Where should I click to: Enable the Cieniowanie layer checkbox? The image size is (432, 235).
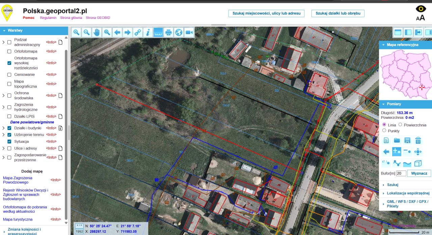point(9,75)
